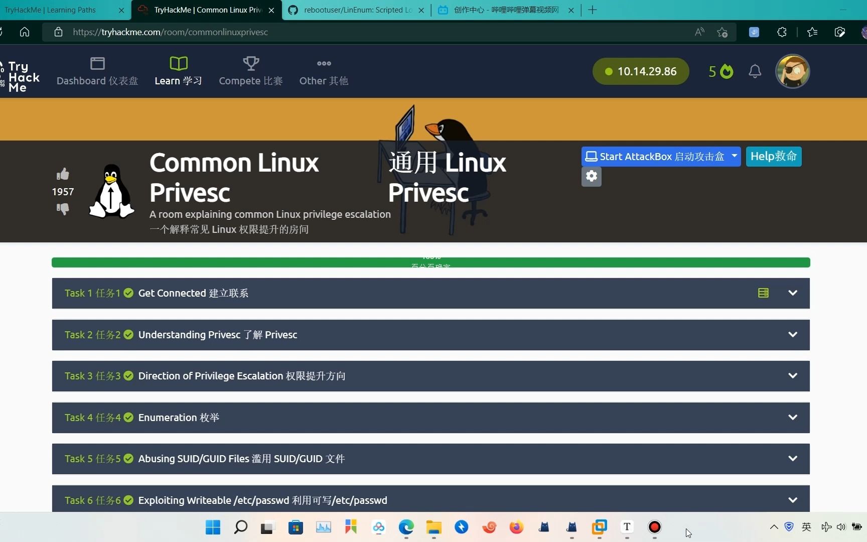Click the read aloud icon
The width and height of the screenshot is (867, 542).
pyautogui.click(x=699, y=32)
